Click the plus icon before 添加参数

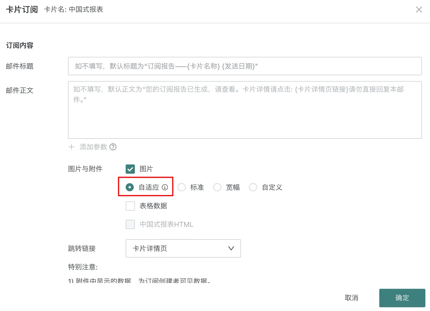pos(71,147)
